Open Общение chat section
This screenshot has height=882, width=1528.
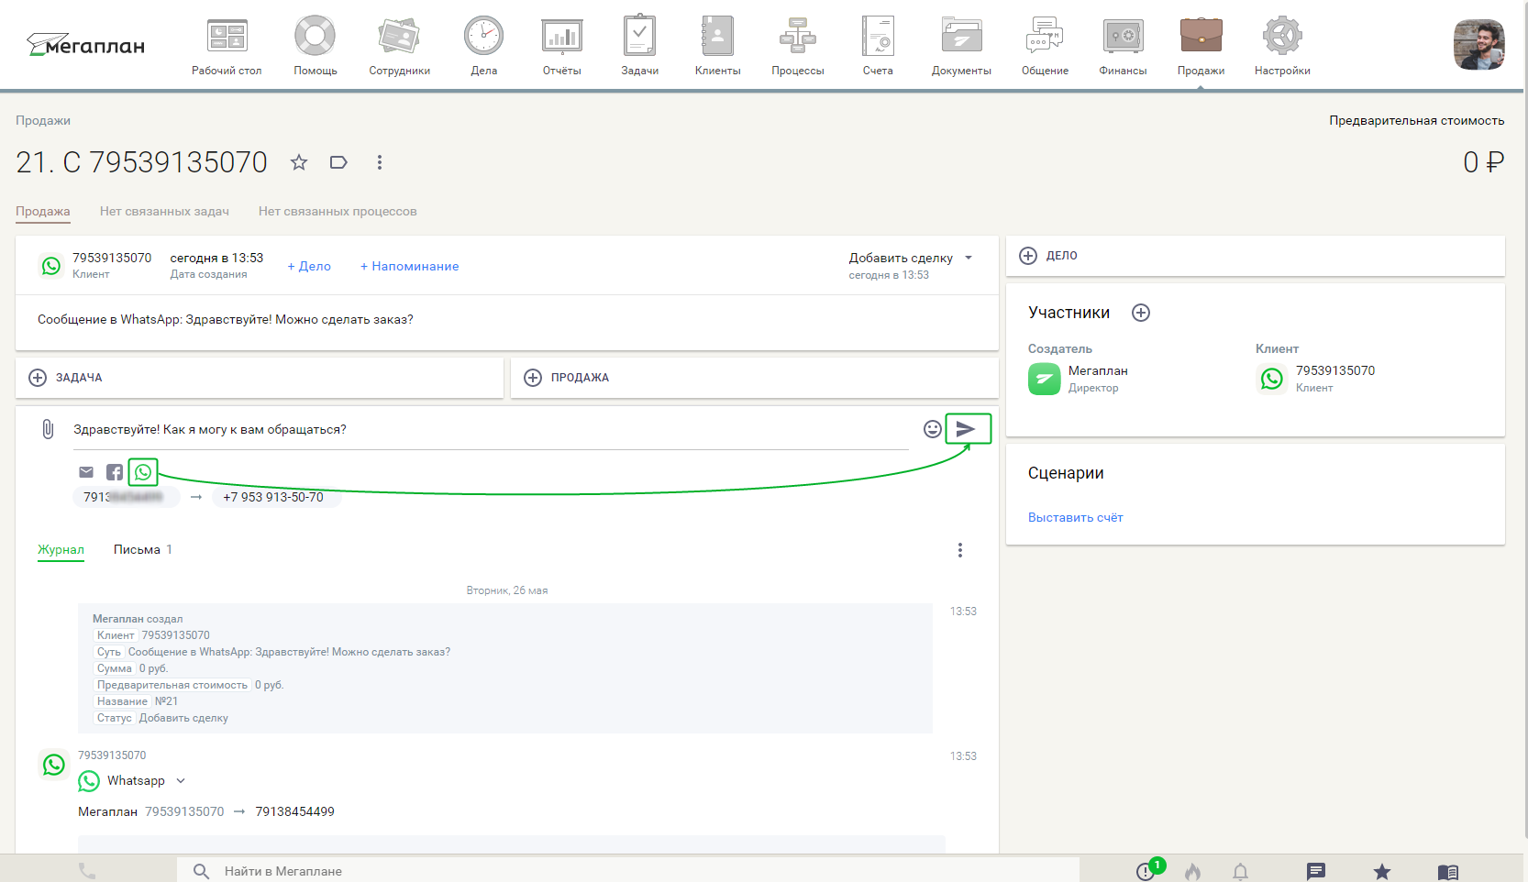[x=1045, y=47]
